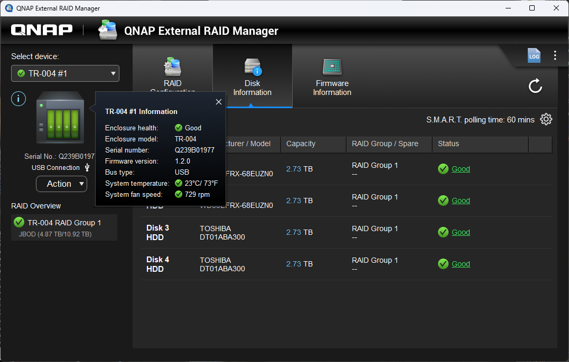569x362 pixels.
Task: Expand the Action dropdown button
Action: [x=61, y=184]
